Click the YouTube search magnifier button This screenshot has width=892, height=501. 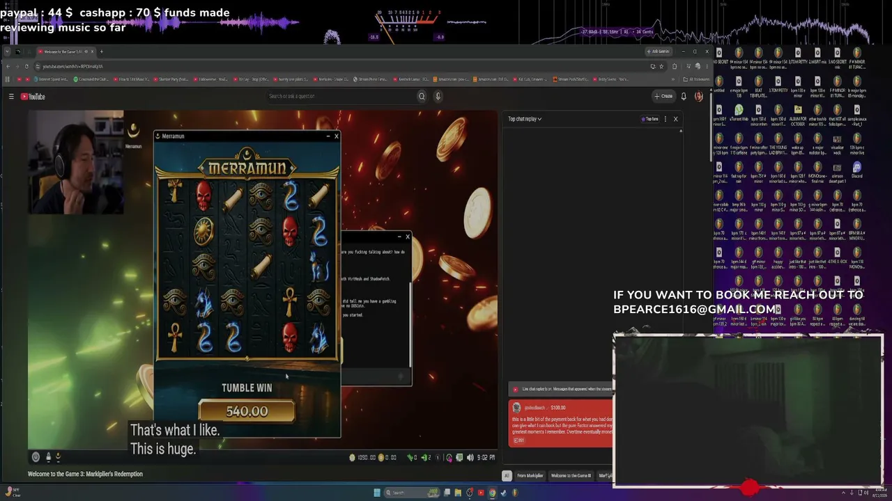pos(422,96)
